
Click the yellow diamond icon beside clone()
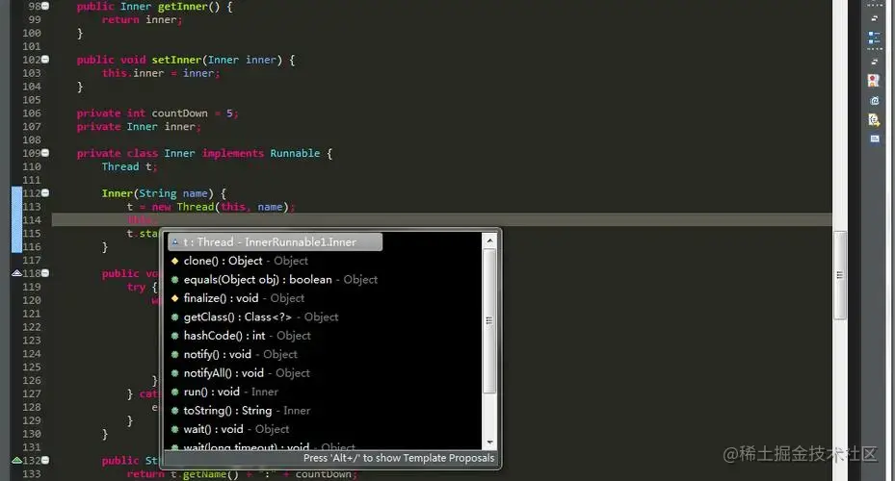tap(174, 261)
